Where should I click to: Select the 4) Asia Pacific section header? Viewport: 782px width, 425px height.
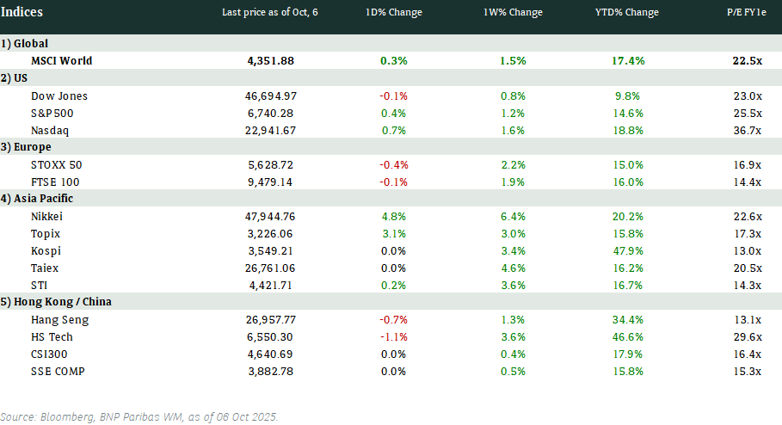[38, 199]
